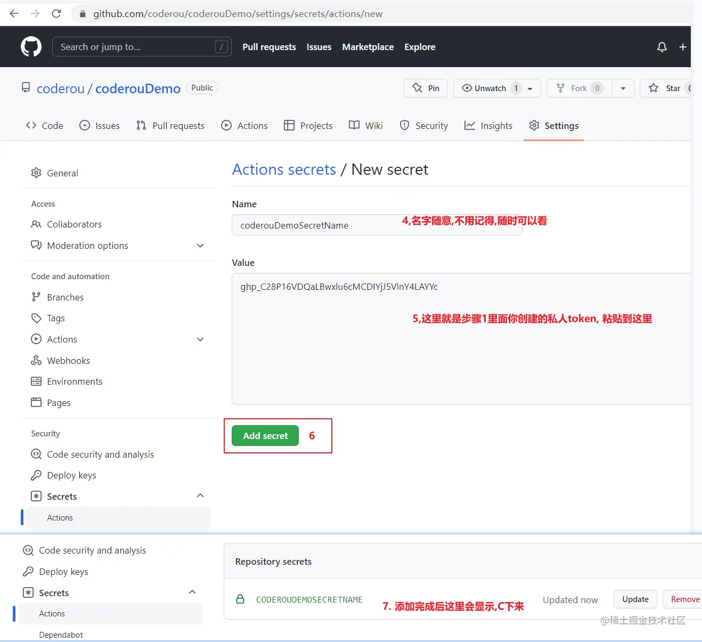702x642 pixels.
Task: Reload the page with the refresh icon
Action: pyautogui.click(x=56, y=13)
